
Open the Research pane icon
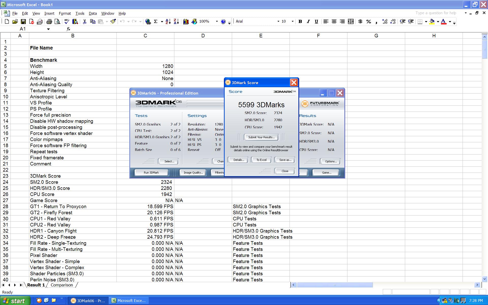coord(75,22)
